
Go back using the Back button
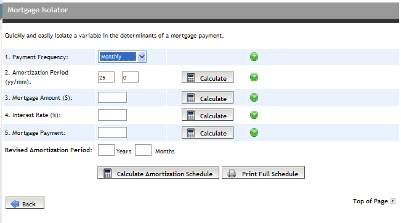pyautogui.click(x=25, y=203)
